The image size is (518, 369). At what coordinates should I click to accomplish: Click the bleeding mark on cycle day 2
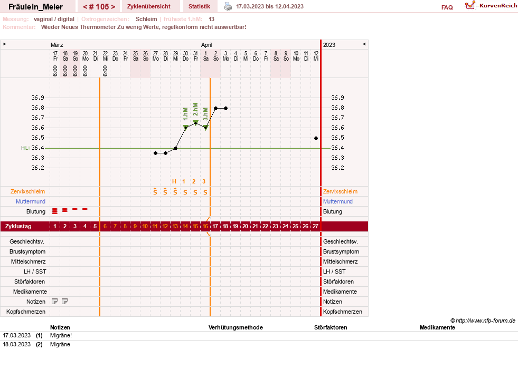coord(65,210)
